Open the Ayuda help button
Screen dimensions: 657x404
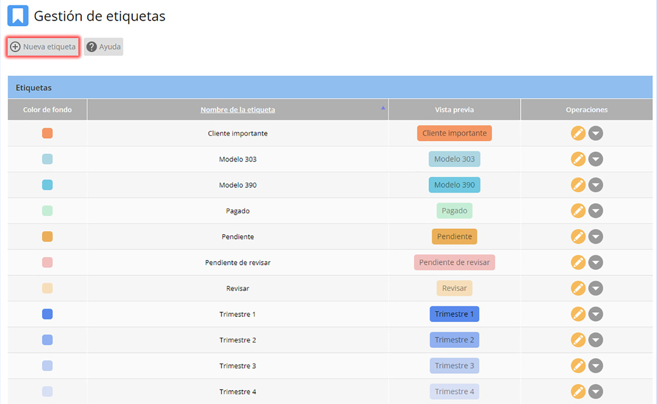104,47
